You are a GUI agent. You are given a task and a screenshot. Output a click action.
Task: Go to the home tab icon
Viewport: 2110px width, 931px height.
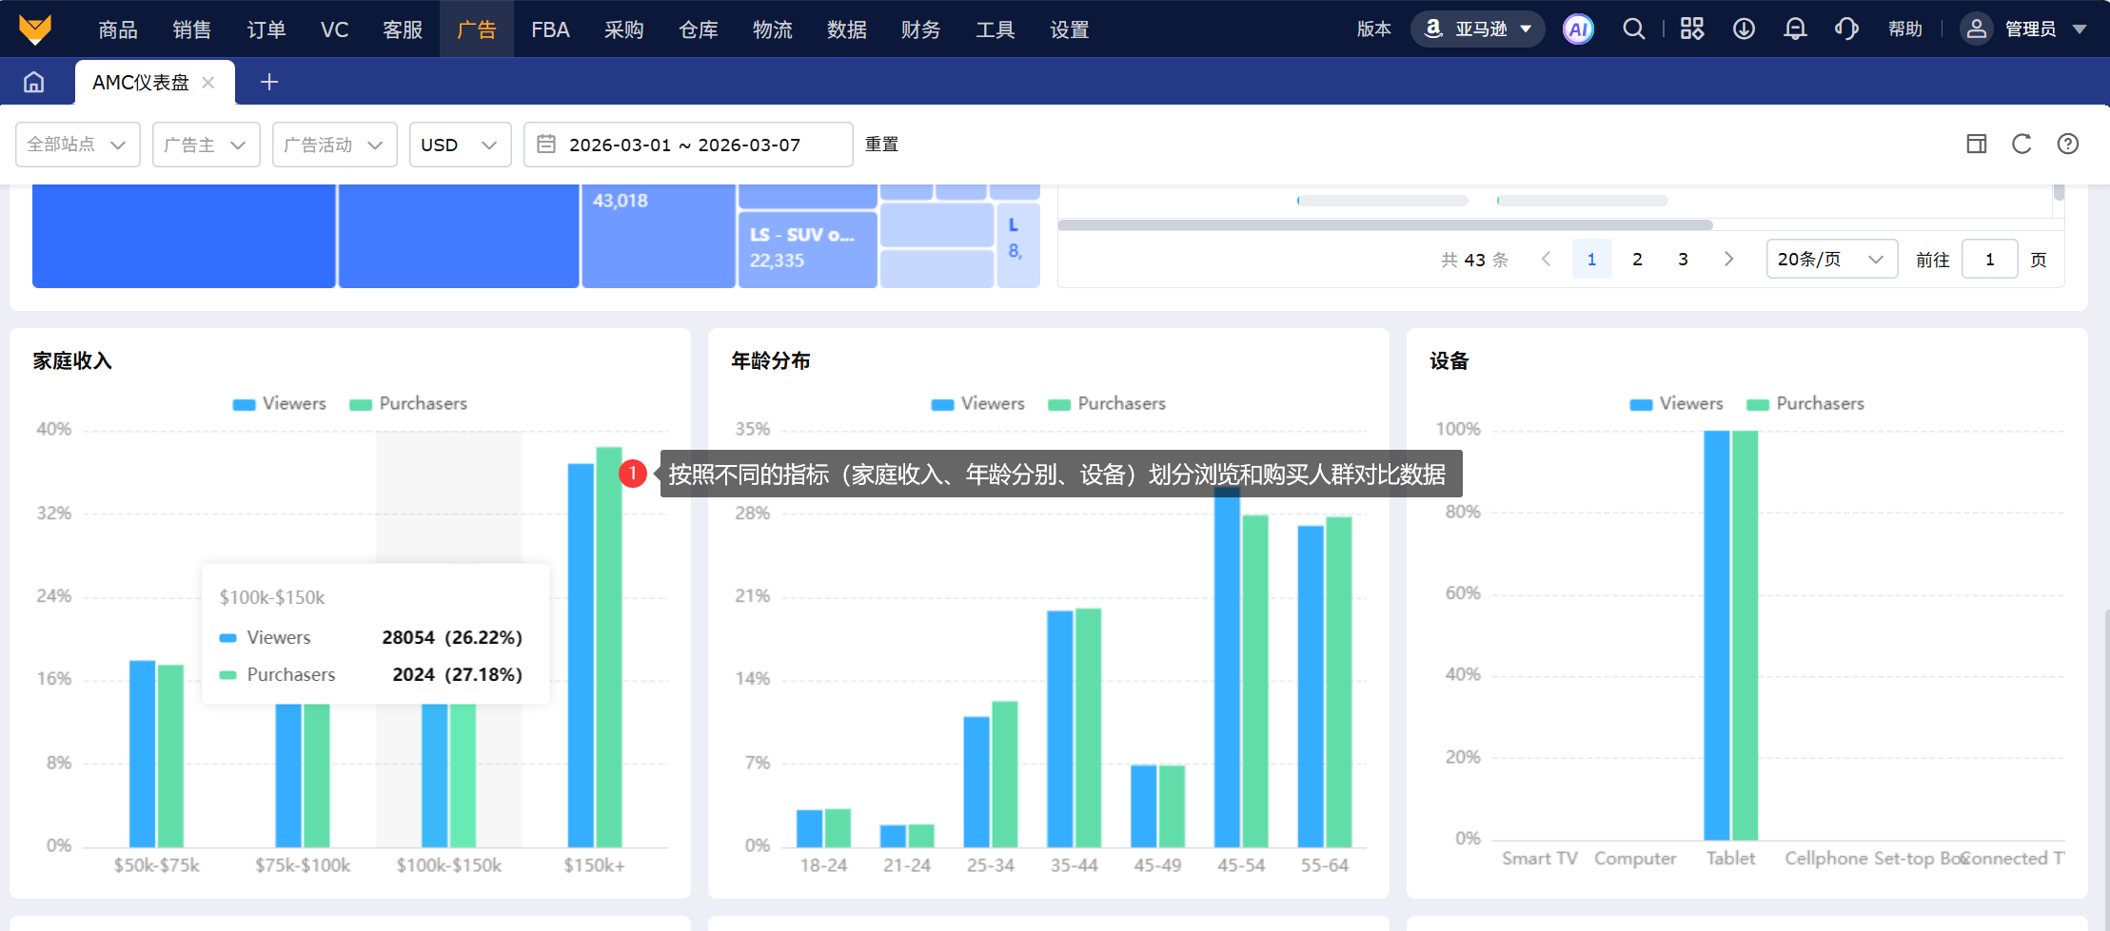(x=34, y=83)
